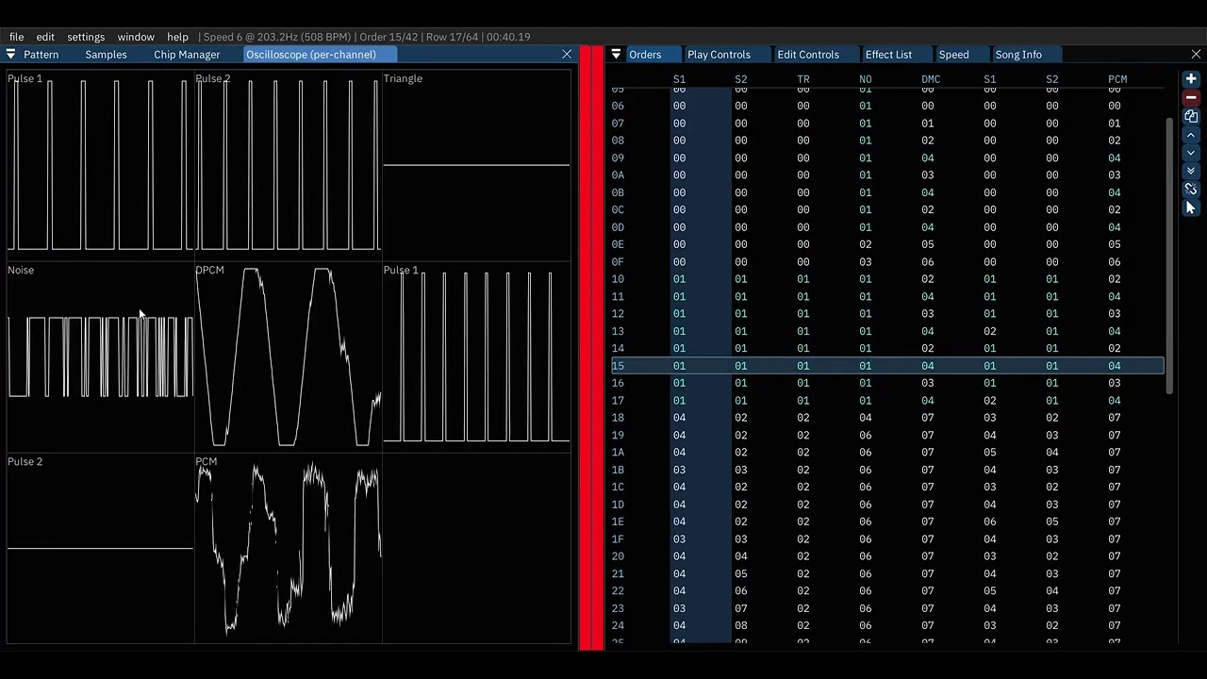Open the edit menu

(x=45, y=37)
